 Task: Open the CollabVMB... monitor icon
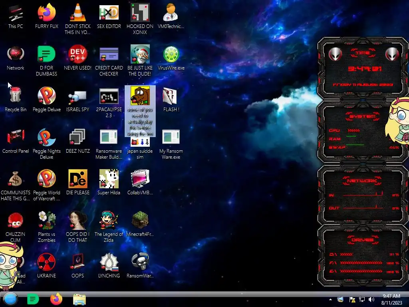(x=140, y=179)
